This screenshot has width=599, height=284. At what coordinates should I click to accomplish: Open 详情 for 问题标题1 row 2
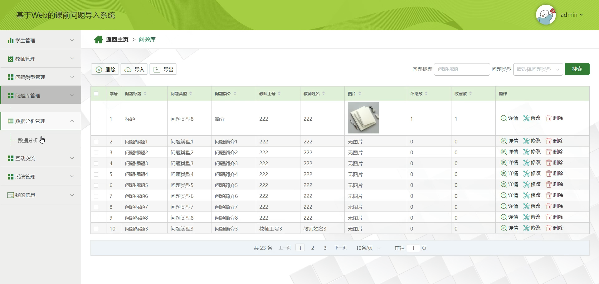(x=509, y=141)
